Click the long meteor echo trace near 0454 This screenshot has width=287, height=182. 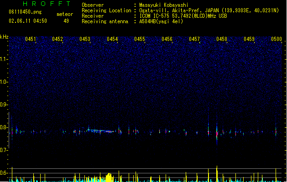point(100,131)
